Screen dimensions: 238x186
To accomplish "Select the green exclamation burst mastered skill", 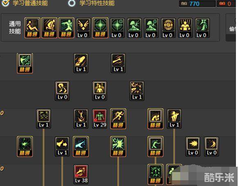I will click(x=155, y=174).
